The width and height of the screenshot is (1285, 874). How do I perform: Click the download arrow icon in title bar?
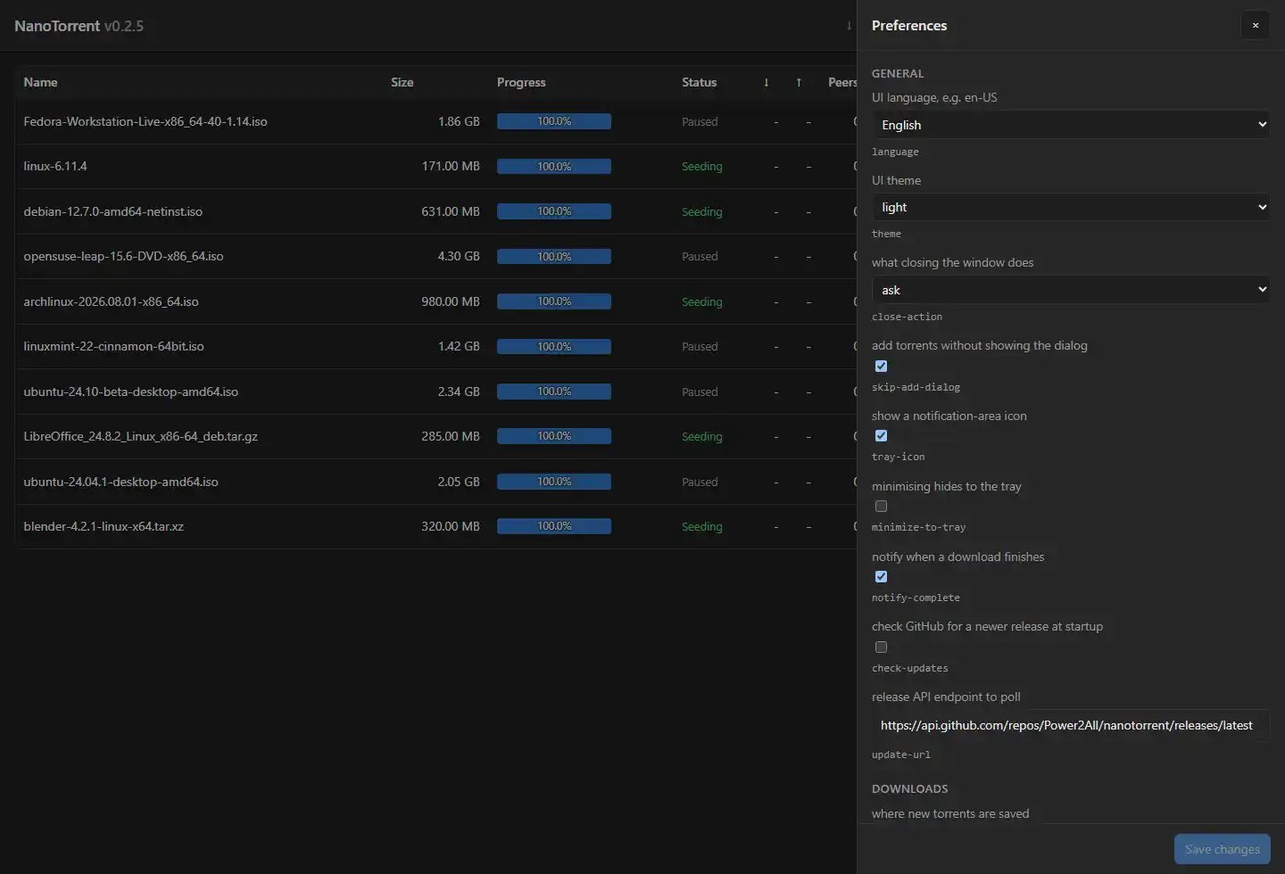849,25
